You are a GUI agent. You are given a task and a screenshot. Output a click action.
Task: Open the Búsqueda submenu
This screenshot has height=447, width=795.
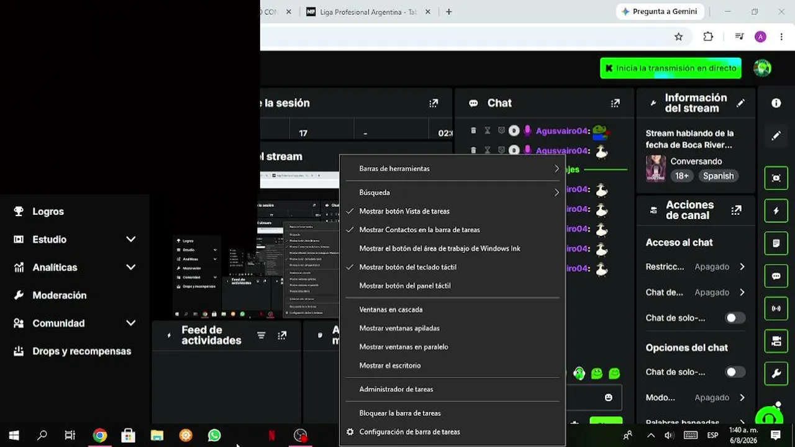pos(452,192)
